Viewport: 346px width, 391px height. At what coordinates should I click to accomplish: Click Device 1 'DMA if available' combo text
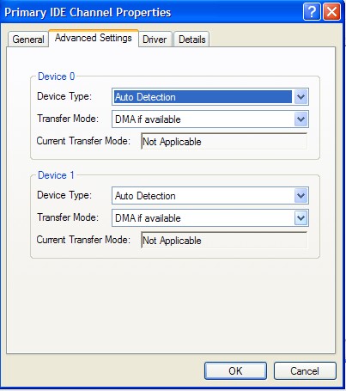[148, 218]
